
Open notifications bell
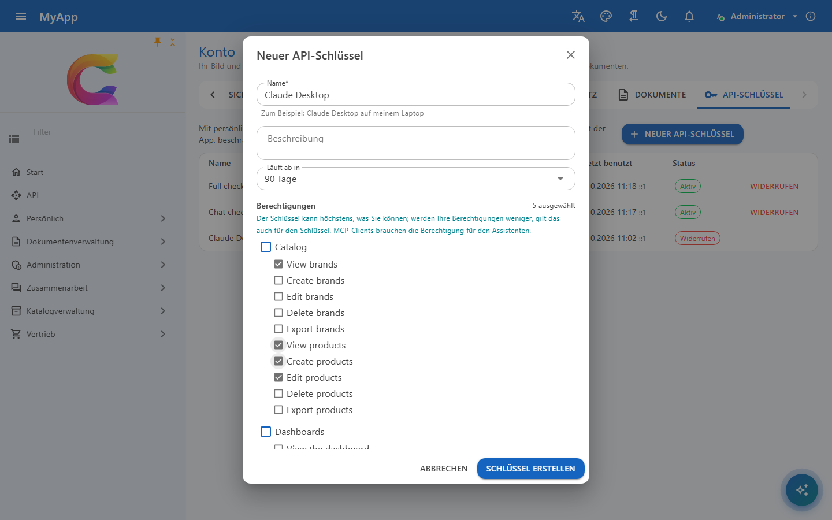[689, 16]
